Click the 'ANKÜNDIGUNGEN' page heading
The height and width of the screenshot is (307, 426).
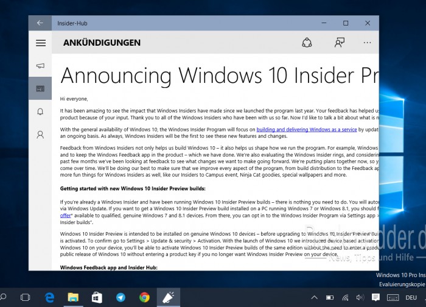(x=102, y=43)
